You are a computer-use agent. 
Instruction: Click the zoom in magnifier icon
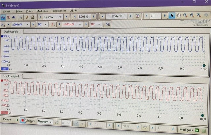(192, 15)
